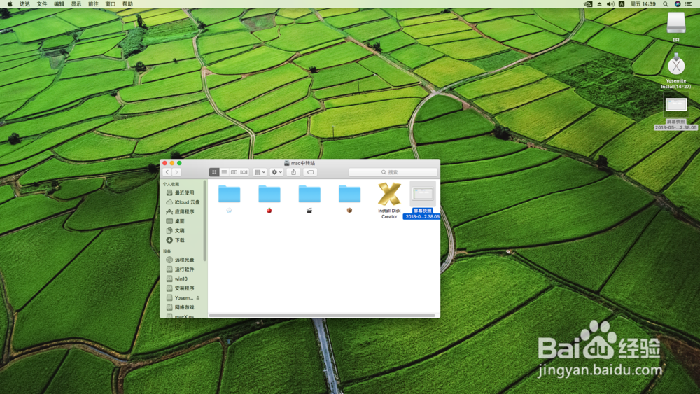Viewport: 700px width, 394px height.
Task: Click the Finder horizontal scrollbar
Action: tap(322, 316)
